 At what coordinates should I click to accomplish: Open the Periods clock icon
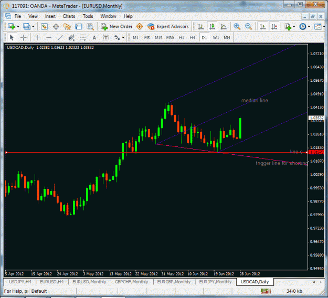(303, 27)
